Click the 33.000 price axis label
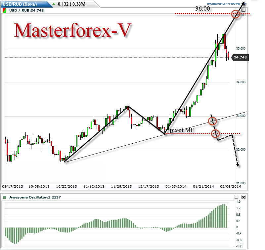This screenshot has height=250, width=265. click(241, 116)
